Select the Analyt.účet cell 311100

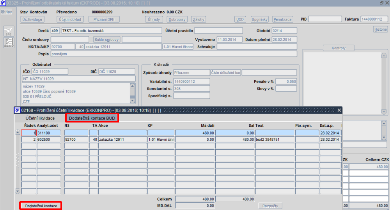pyautogui.click(x=49, y=133)
